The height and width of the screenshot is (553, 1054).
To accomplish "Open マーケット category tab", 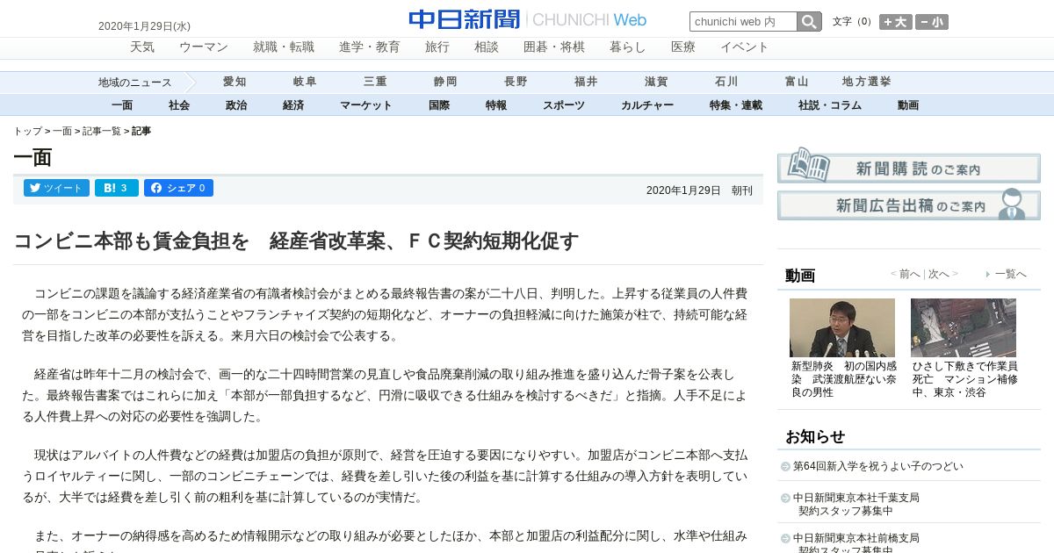I will pyautogui.click(x=366, y=105).
